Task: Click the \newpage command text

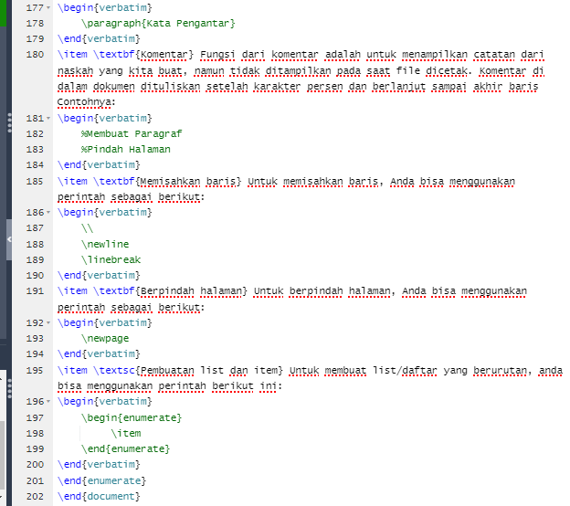Action: pos(105,339)
